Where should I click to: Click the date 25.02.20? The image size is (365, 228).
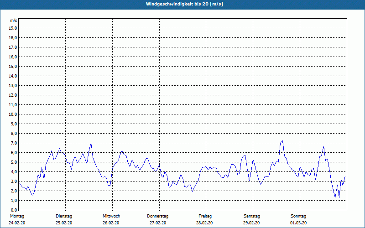click(64, 223)
